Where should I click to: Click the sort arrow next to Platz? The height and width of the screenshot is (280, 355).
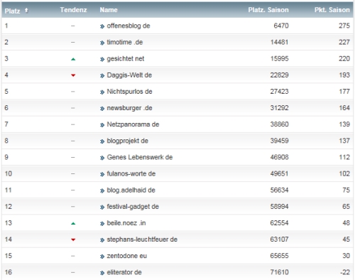[26, 11]
